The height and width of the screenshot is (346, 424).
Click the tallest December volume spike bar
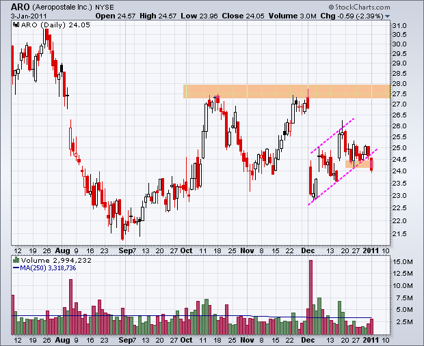coord(310,297)
